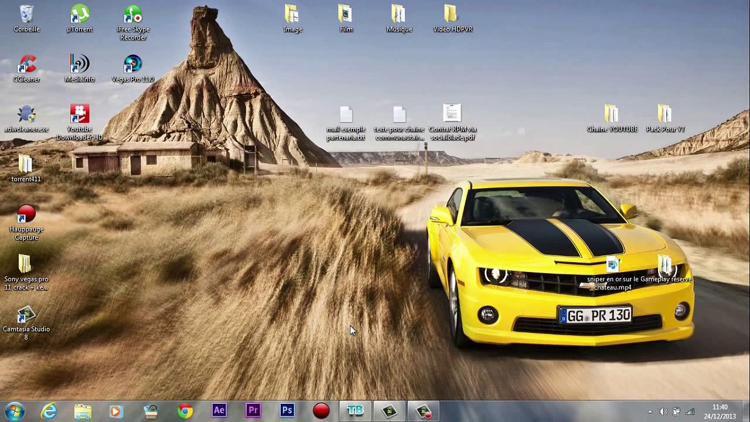The image size is (750, 422).
Task: Click the volume speaker tray icon
Action: (x=663, y=412)
